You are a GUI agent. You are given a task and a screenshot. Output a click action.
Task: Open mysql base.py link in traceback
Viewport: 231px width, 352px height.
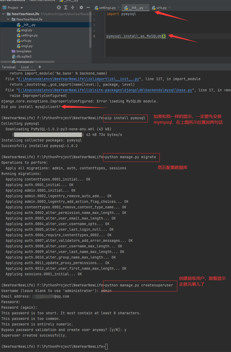click(105, 90)
